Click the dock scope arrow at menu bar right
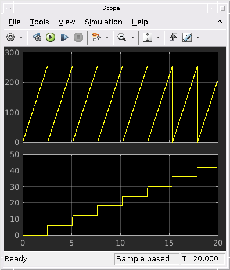The height and width of the screenshot is (270, 230). pyautogui.click(x=221, y=22)
